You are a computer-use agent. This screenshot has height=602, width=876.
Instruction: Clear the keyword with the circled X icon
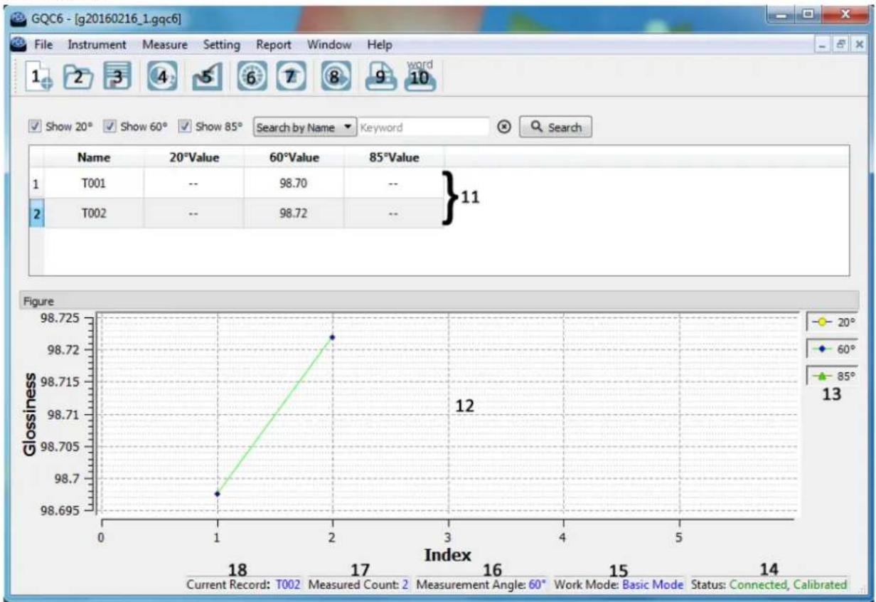(x=503, y=127)
